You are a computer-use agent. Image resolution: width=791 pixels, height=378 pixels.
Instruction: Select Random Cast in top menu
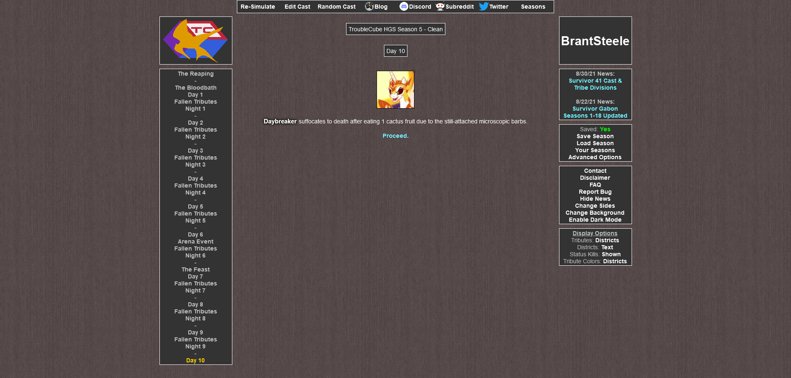(x=337, y=7)
